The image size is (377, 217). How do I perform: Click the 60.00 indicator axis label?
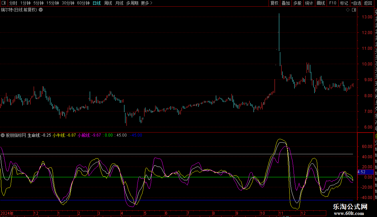(x=367, y=147)
